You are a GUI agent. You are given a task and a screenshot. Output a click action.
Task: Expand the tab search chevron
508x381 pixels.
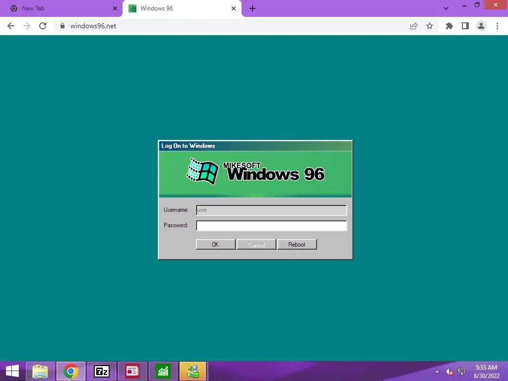[x=446, y=8]
